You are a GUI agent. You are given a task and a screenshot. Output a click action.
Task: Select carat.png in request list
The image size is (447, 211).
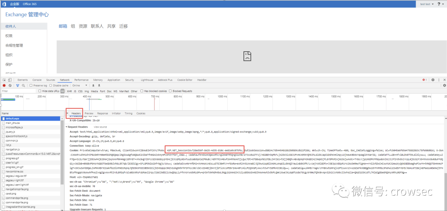(31, 193)
